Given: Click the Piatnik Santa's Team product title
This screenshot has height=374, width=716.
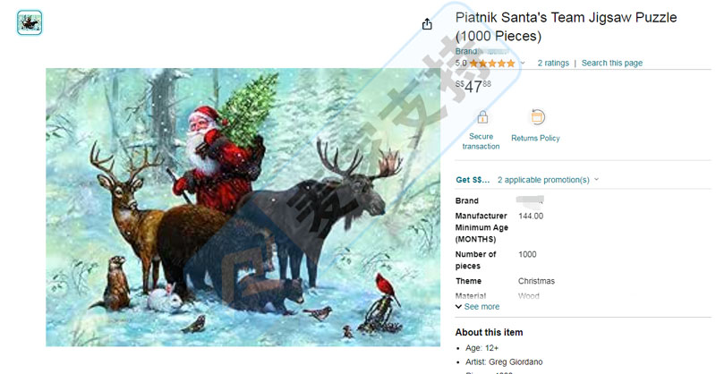Looking at the screenshot, I should click(566, 27).
